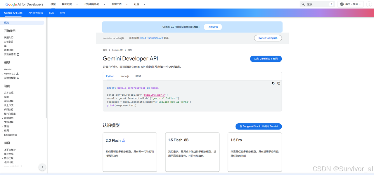This screenshot has width=374, height=175.
Task: Toggle the code block dark theme icon
Action: (273, 83)
